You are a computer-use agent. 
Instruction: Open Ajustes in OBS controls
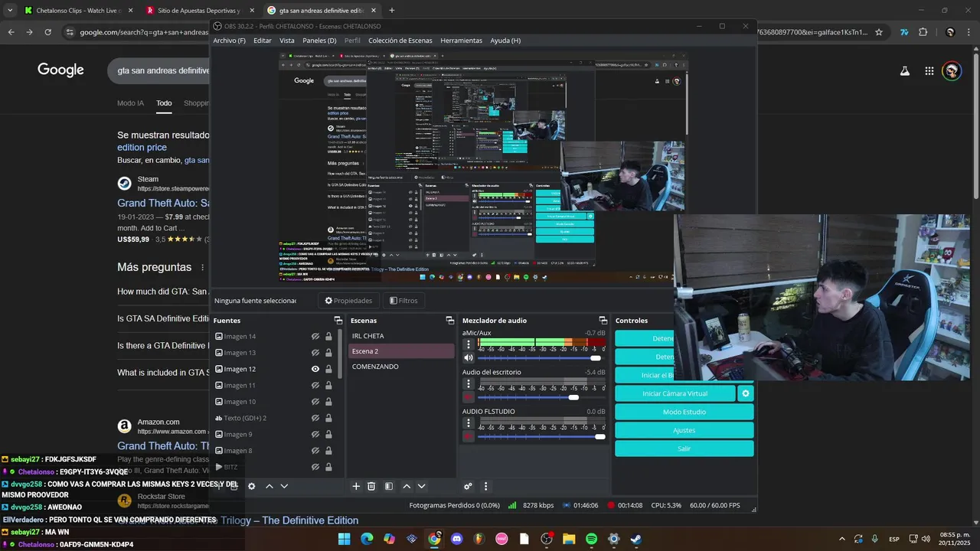coord(684,430)
